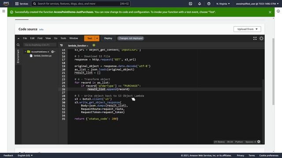Open the Edit menu
Viewport: 282px width, 158px height.
coord(32,38)
